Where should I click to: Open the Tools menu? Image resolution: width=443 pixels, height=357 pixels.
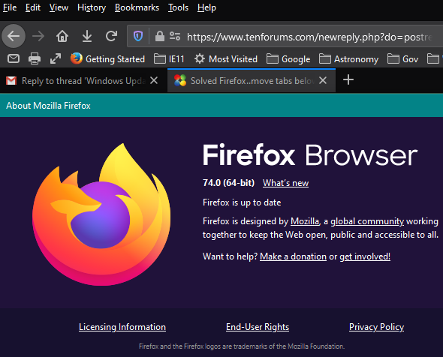click(x=178, y=7)
